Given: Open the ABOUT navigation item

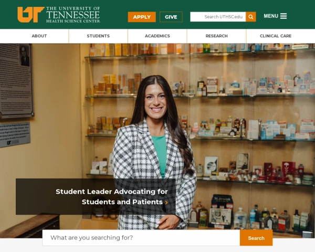Looking at the screenshot, I should click(39, 36).
